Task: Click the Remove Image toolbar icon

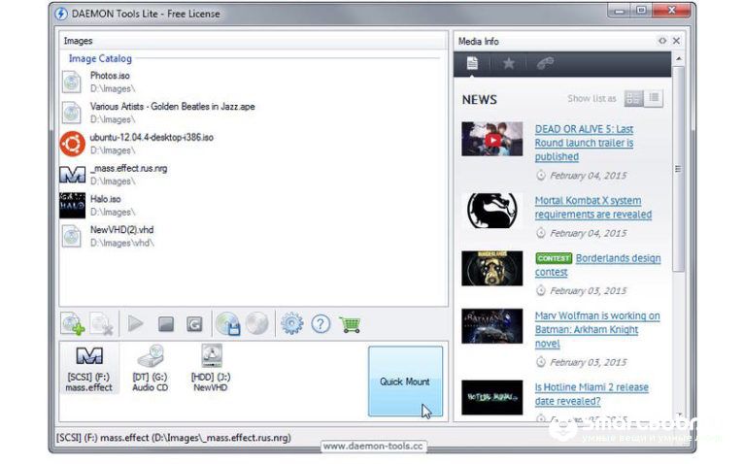Action: click(101, 324)
